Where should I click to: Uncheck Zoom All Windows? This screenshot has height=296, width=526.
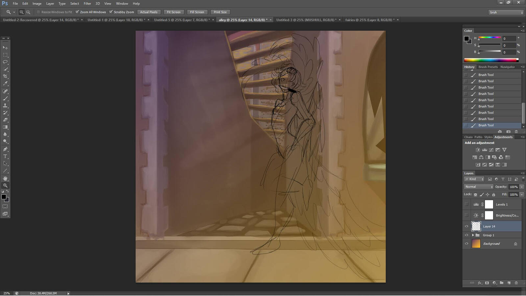[x=77, y=12]
